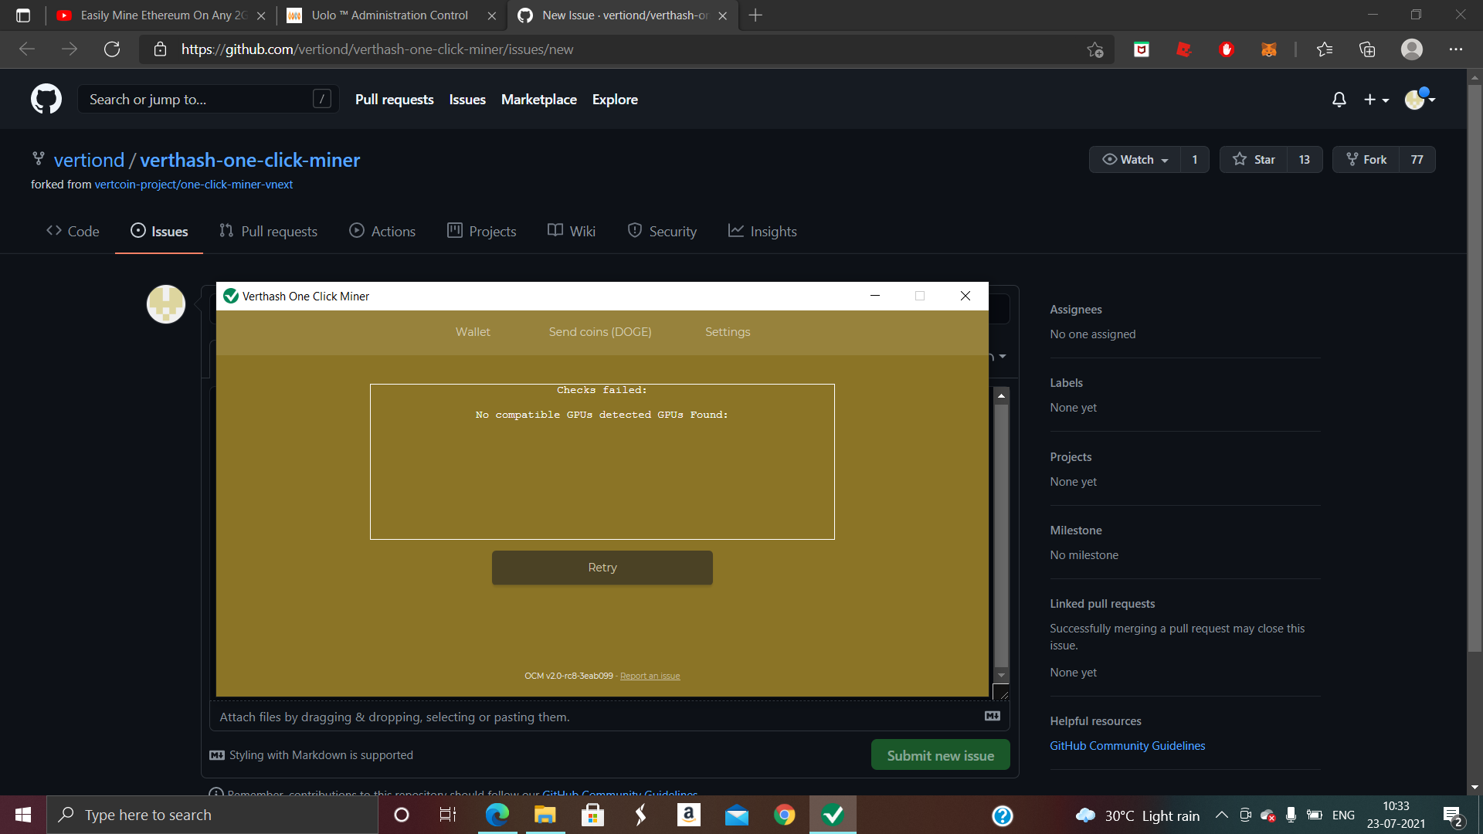Open the Actions tab
The image size is (1483, 834).
pyautogui.click(x=382, y=231)
